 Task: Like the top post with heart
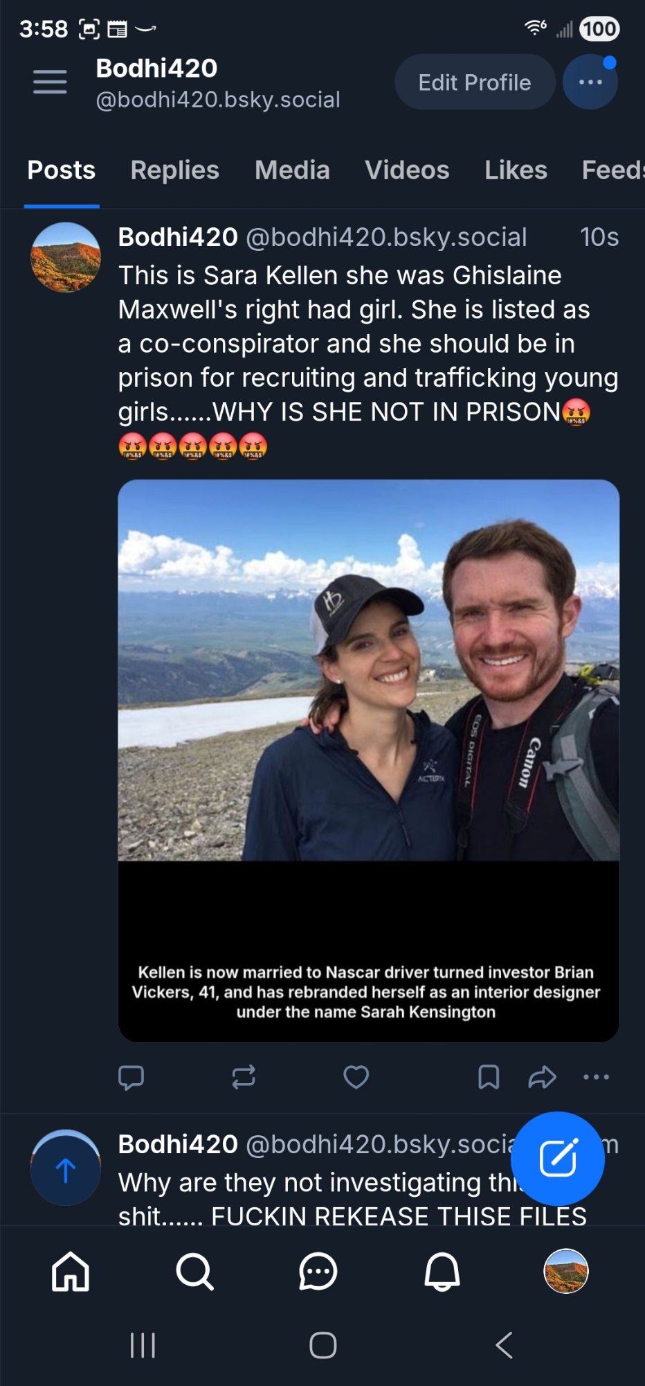point(356,1077)
